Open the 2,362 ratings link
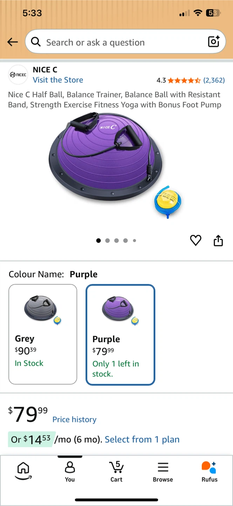Screen dimensions: 233x506 pyautogui.click(x=214, y=80)
